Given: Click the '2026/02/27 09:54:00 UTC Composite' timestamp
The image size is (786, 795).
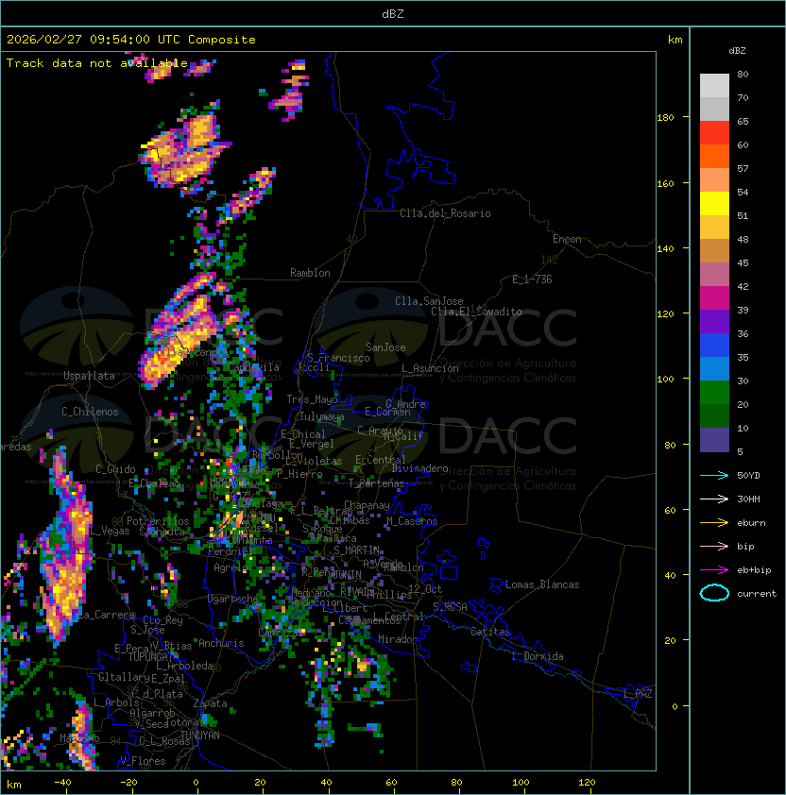Looking at the screenshot, I should 131,40.
